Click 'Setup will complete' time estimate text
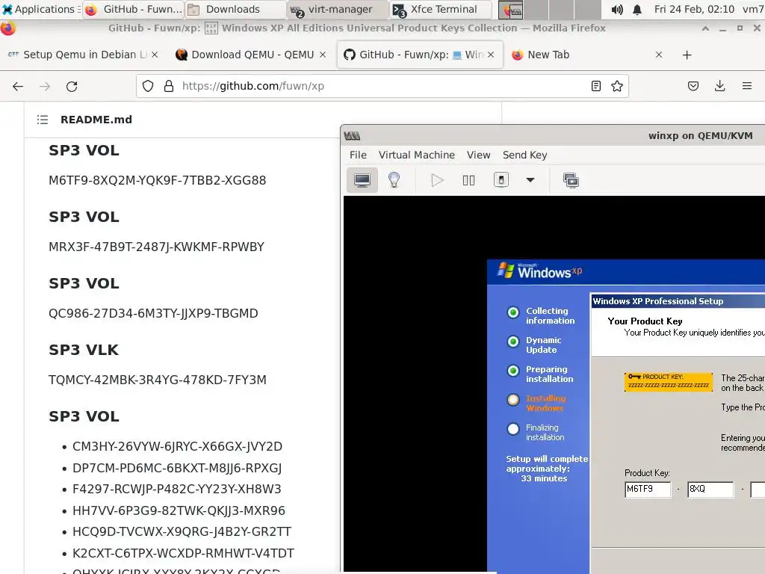Screen dimensions: 765x574 (546, 469)
